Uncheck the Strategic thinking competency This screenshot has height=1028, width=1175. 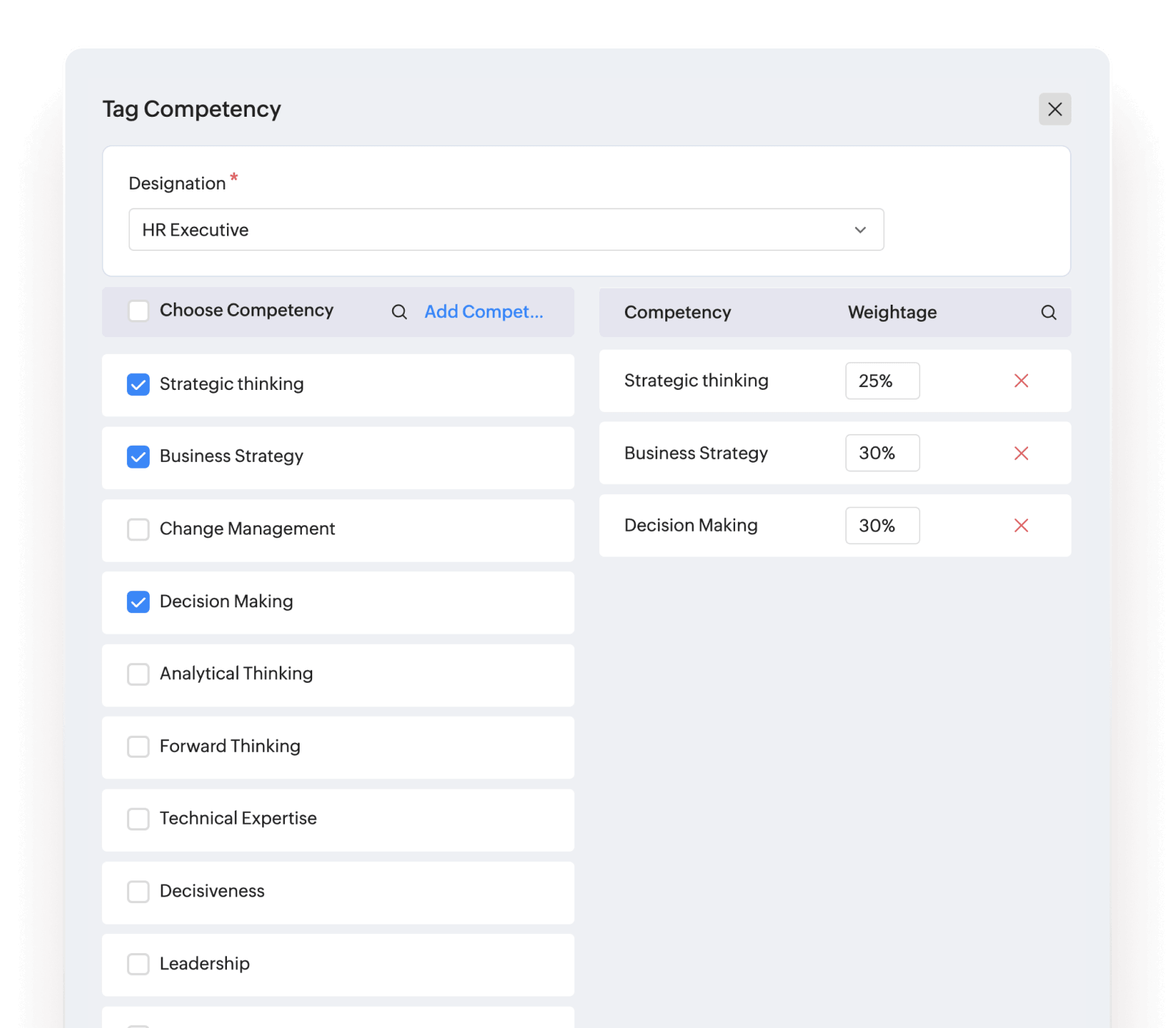[x=138, y=384]
